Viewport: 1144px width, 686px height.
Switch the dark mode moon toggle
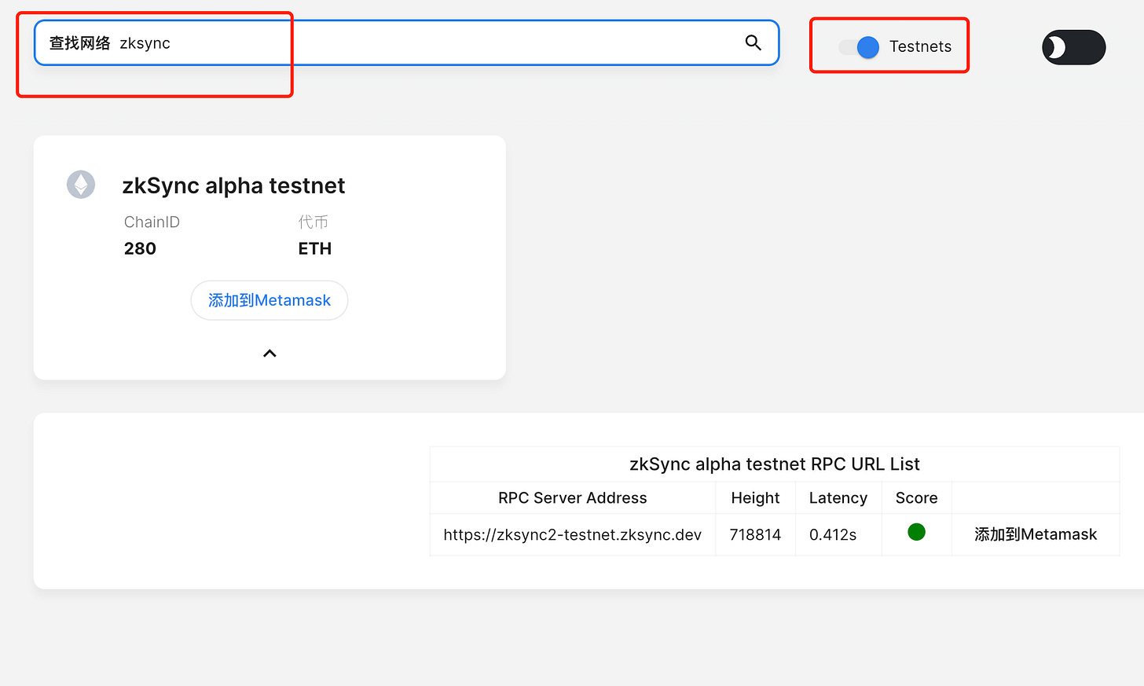tap(1073, 47)
